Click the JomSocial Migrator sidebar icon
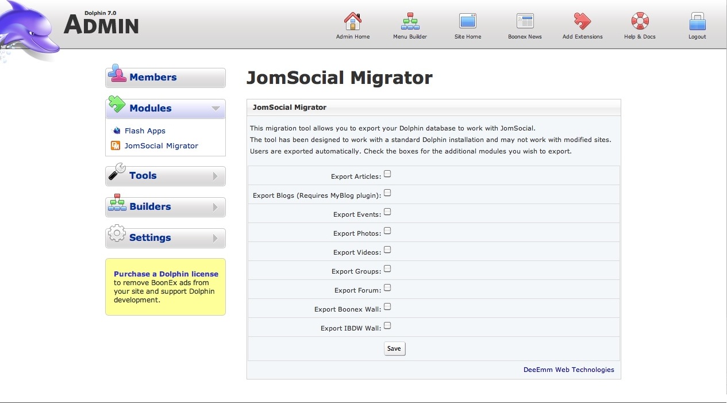This screenshot has width=727, height=403. [x=116, y=145]
